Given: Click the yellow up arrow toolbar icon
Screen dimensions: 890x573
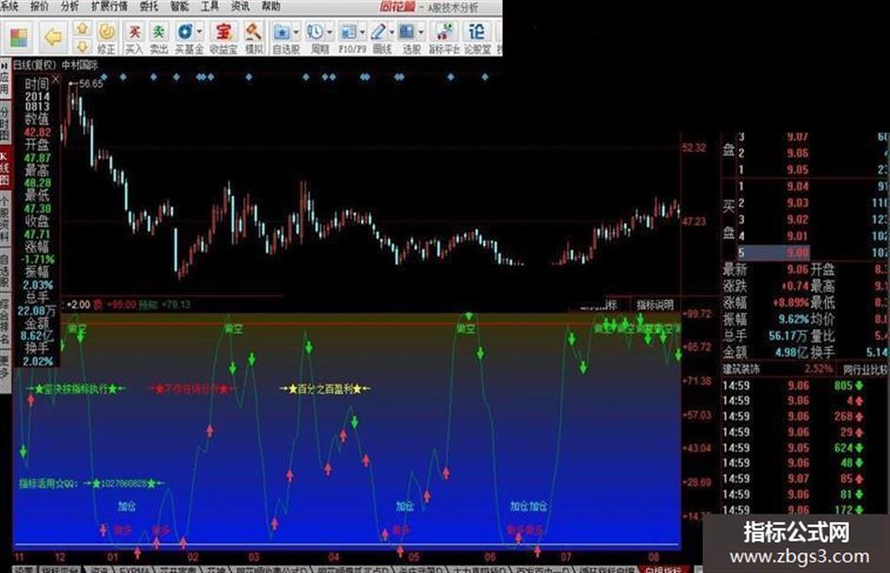Looking at the screenshot, I should tap(82, 28).
